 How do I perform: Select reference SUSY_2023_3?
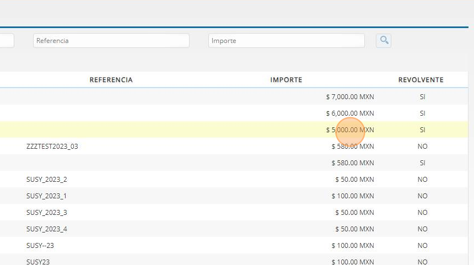click(x=47, y=213)
